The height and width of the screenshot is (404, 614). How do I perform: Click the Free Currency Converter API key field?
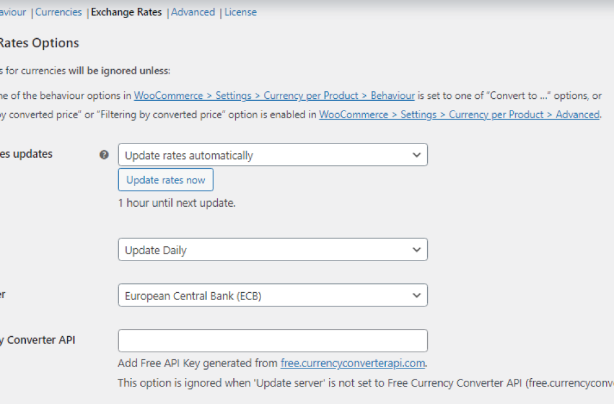point(271,341)
